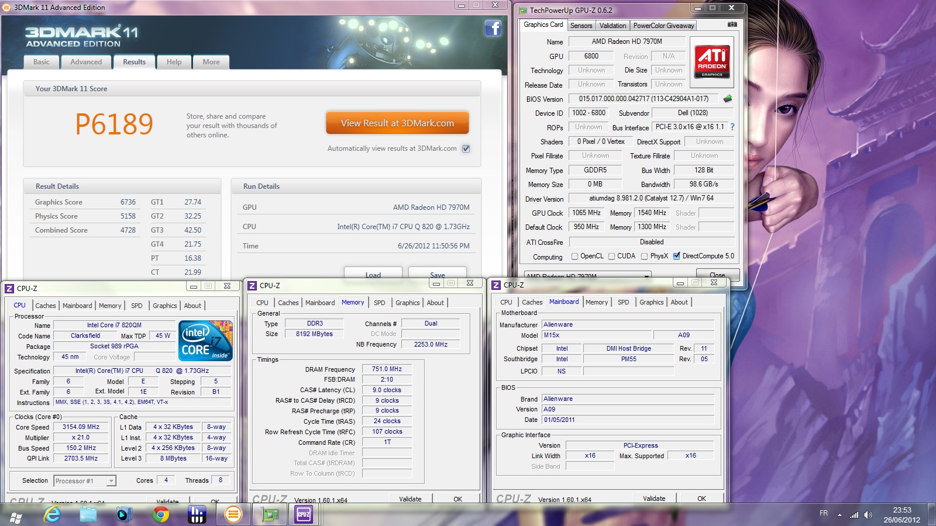Click OK in middle CPU-Z window
Viewport: 936px width, 526px height.
click(457, 499)
